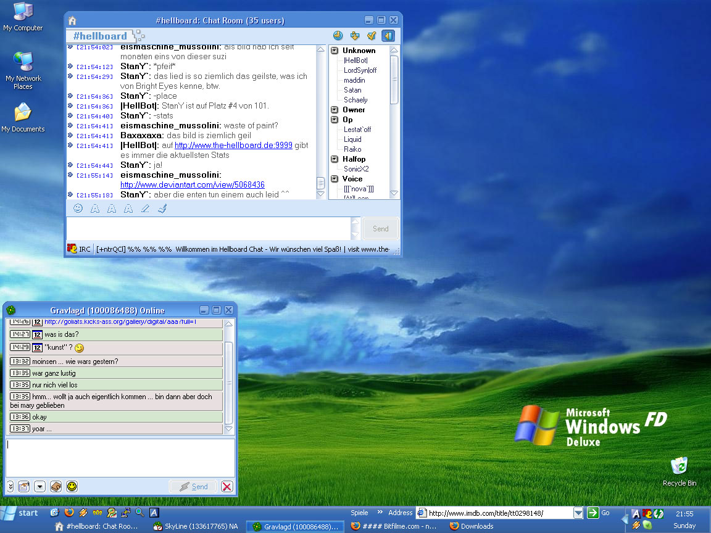Open the deviantart.com link in chat
Viewport: 711px width, 533px height.
coord(192,184)
